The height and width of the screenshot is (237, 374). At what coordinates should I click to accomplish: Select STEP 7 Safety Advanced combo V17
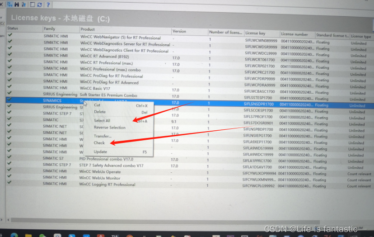click(111, 166)
